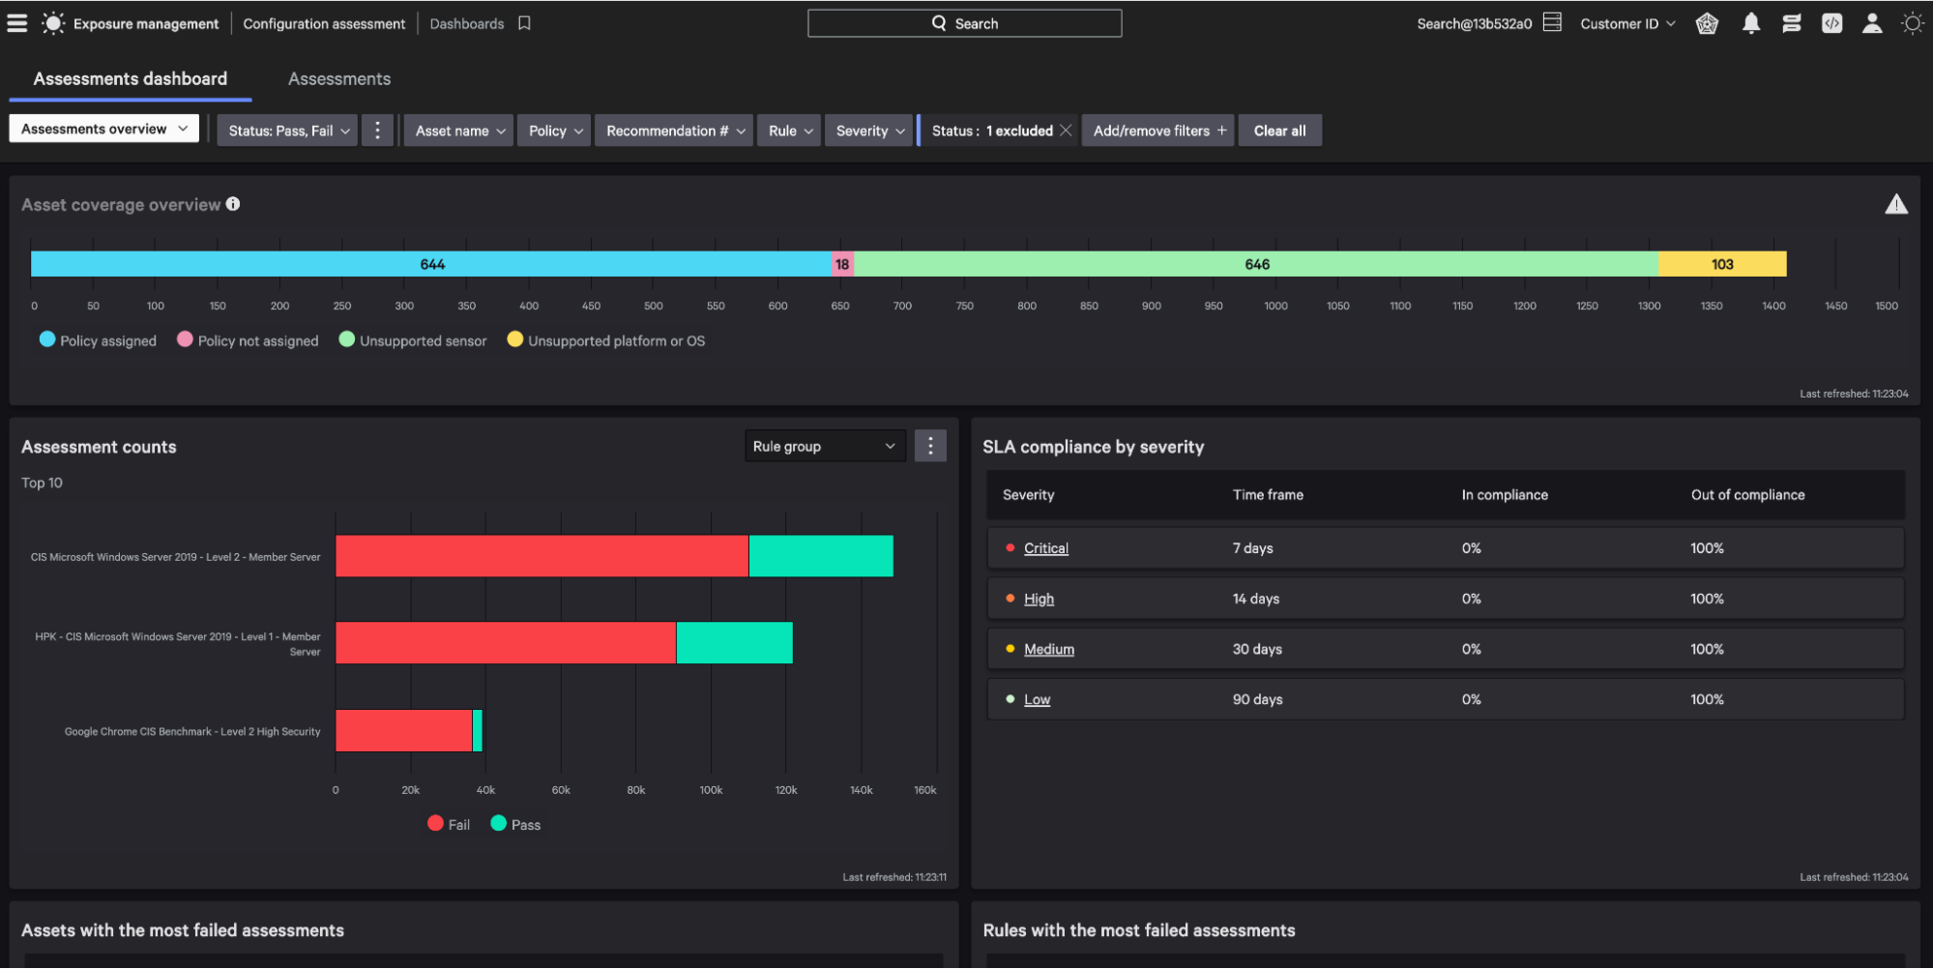Viewport: 1933px width, 969px height.
Task: Open the hamburger navigation menu
Action: point(17,23)
